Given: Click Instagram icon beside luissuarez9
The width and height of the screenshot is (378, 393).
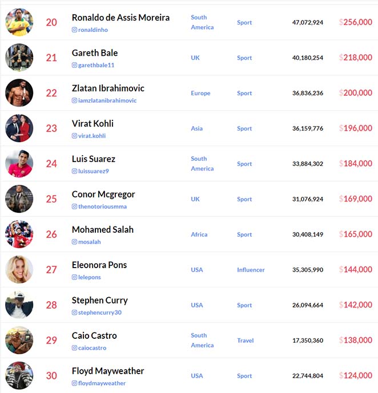Looking at the screenshot, I should tap(74, 171).
